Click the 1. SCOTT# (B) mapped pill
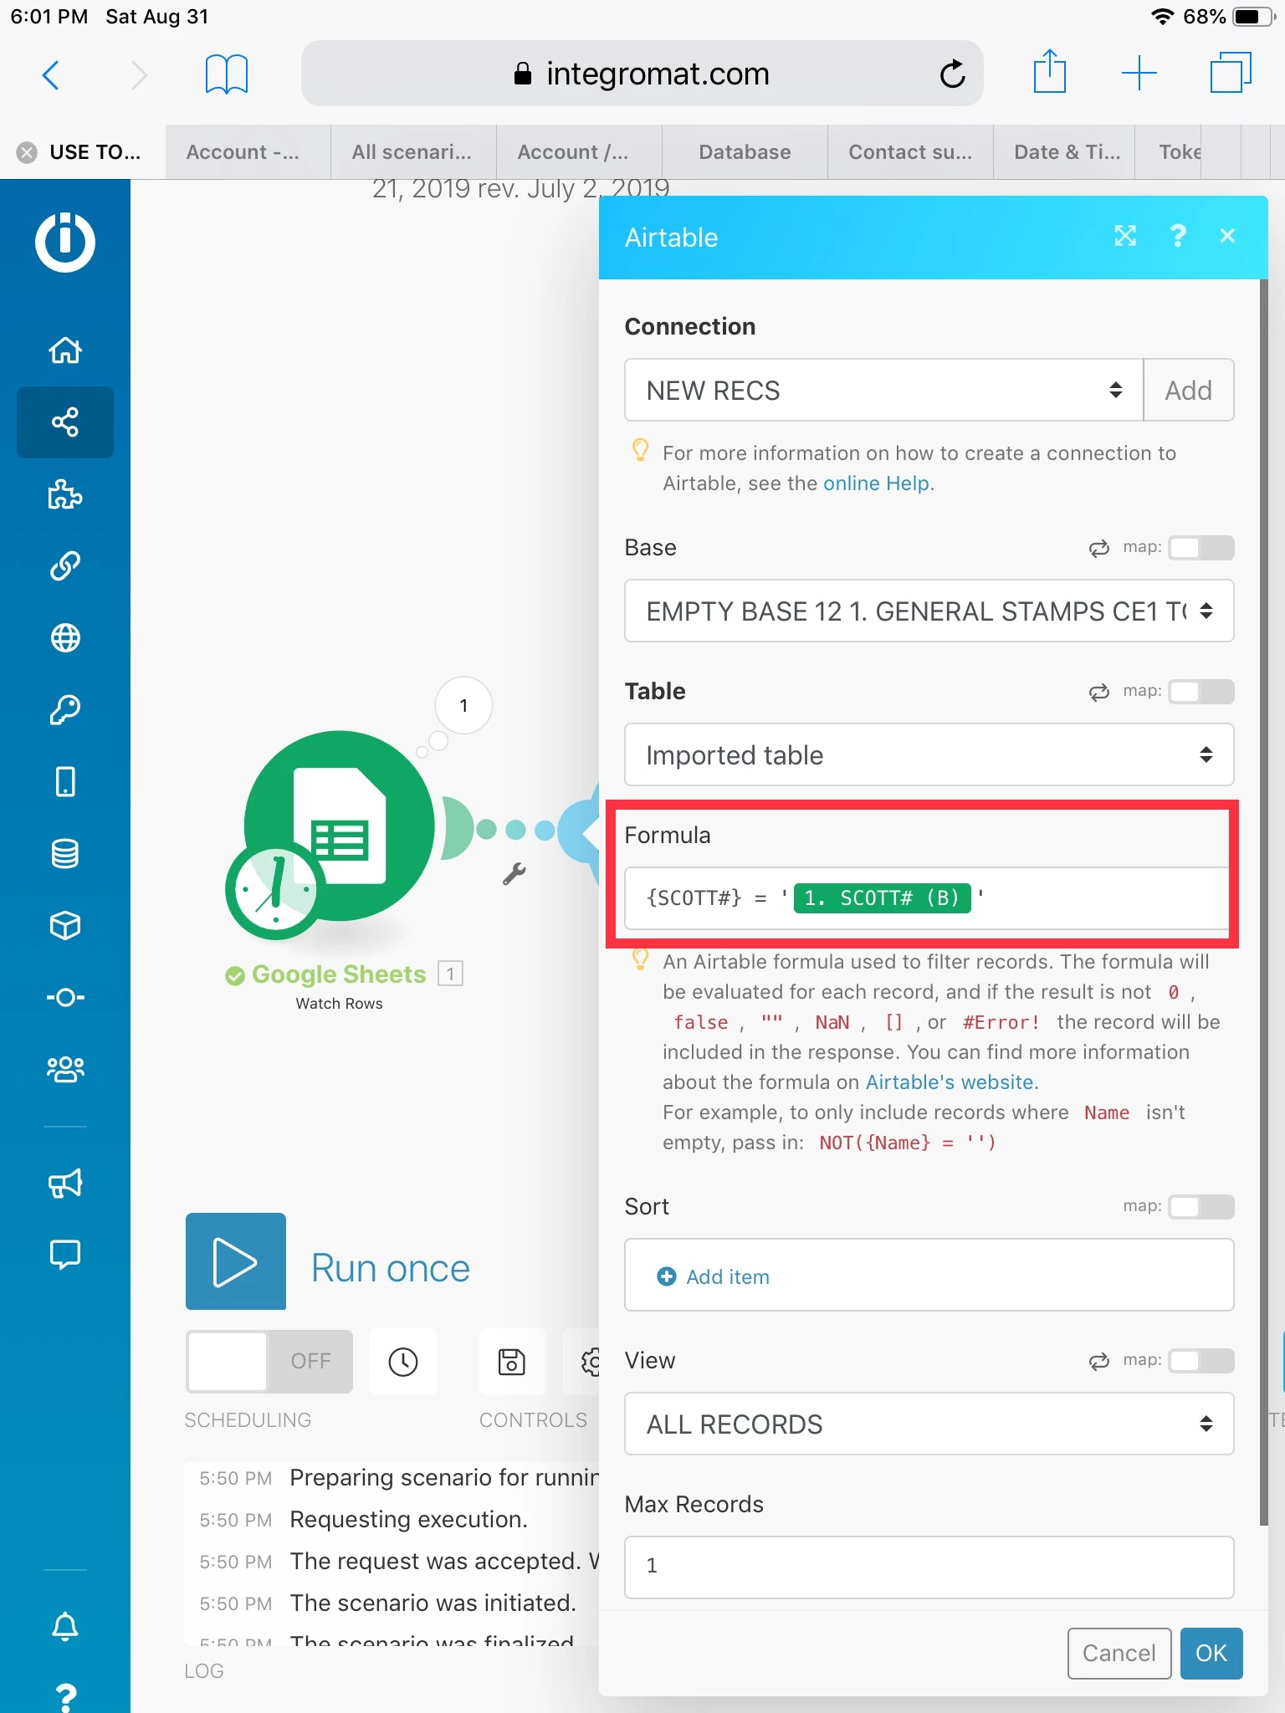Image resolution: width=1285 pixels, height=1713 pixels. click(x=882, y=898)
